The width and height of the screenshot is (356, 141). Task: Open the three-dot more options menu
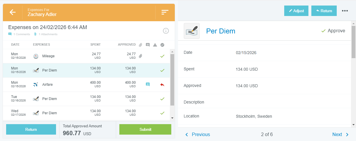click(345, 11)
